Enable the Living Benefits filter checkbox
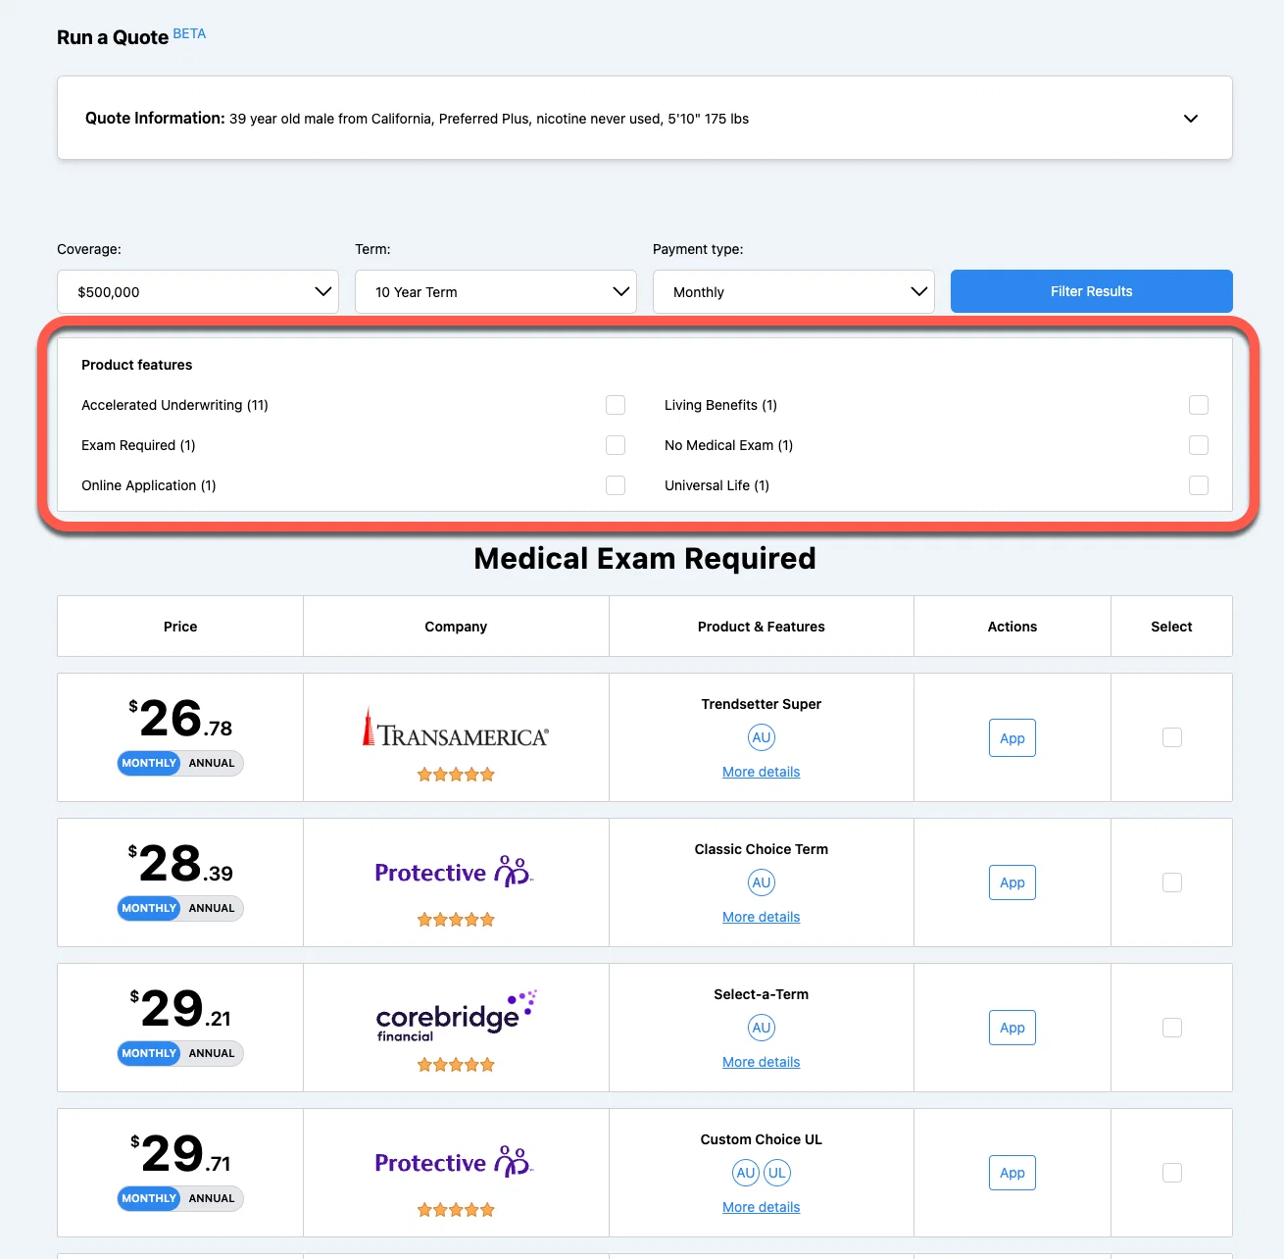Screen dimensions: 1284x1259 coord(1199,405)
